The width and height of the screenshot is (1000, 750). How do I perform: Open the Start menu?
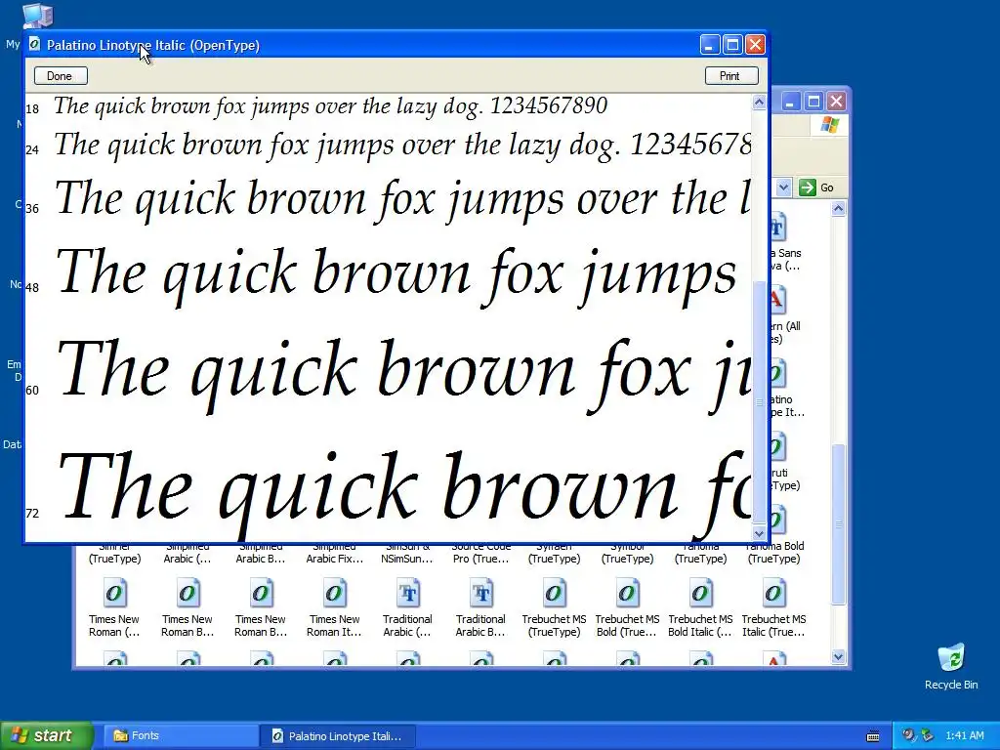coord(47,735)
